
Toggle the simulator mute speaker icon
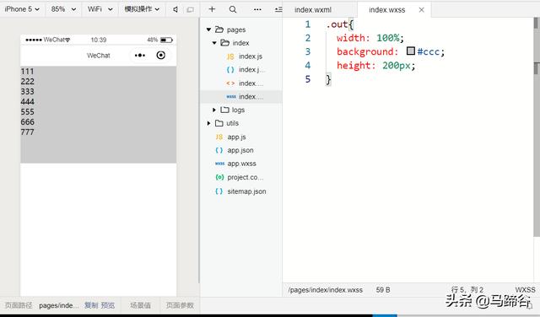pyautogui.click(x=175, y=9)
